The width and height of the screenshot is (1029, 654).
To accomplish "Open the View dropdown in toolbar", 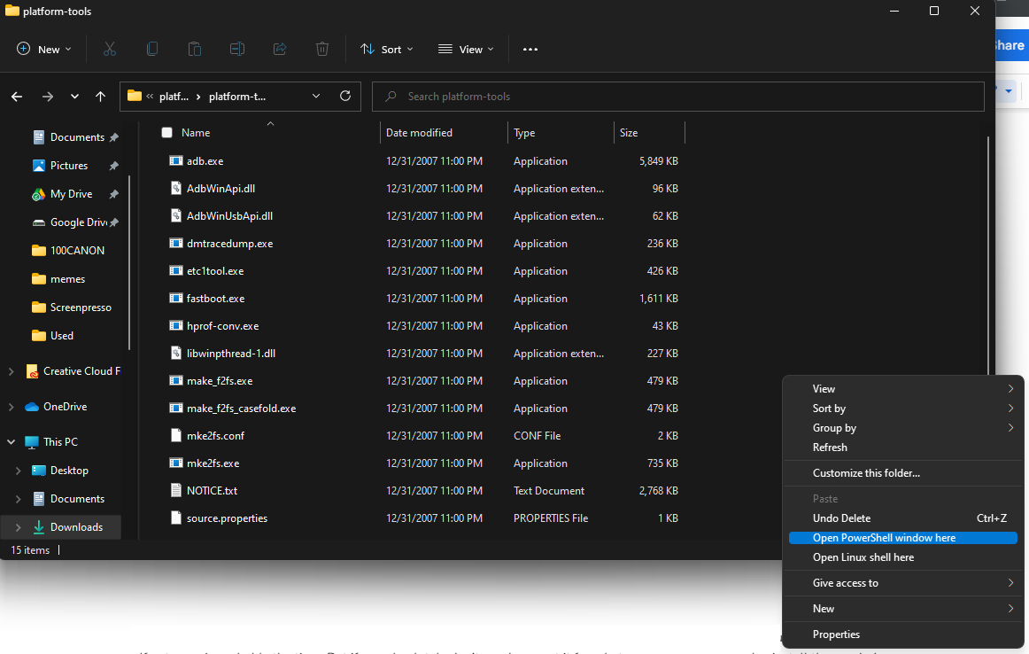I will click(466, 50).
